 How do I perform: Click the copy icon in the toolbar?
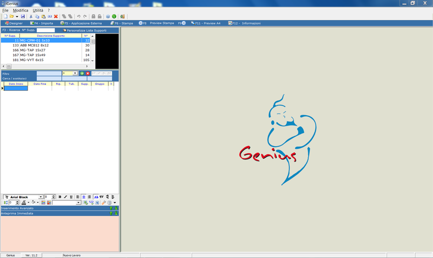[37, 17]
